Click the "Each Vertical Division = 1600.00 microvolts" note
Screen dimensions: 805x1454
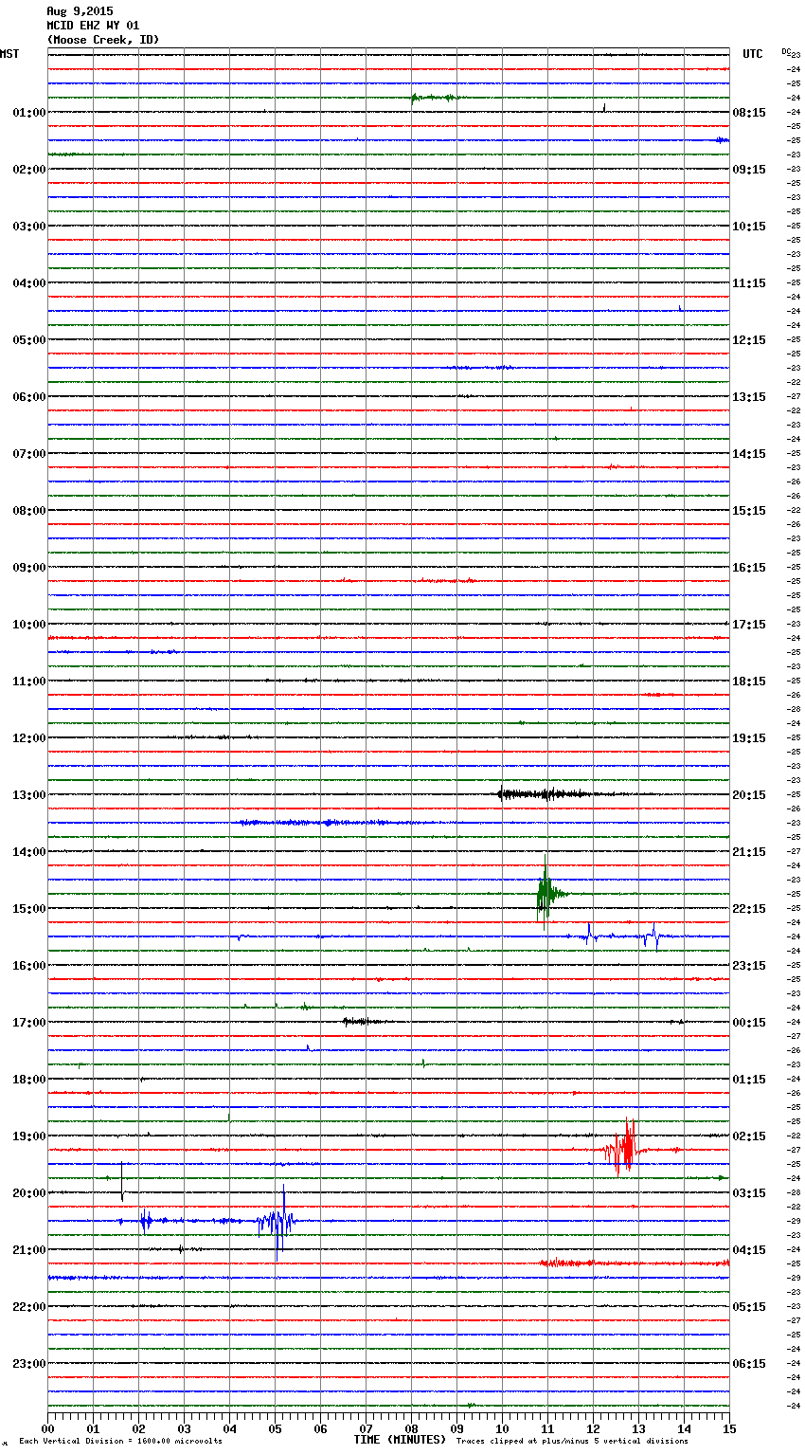coord(120,1442)
